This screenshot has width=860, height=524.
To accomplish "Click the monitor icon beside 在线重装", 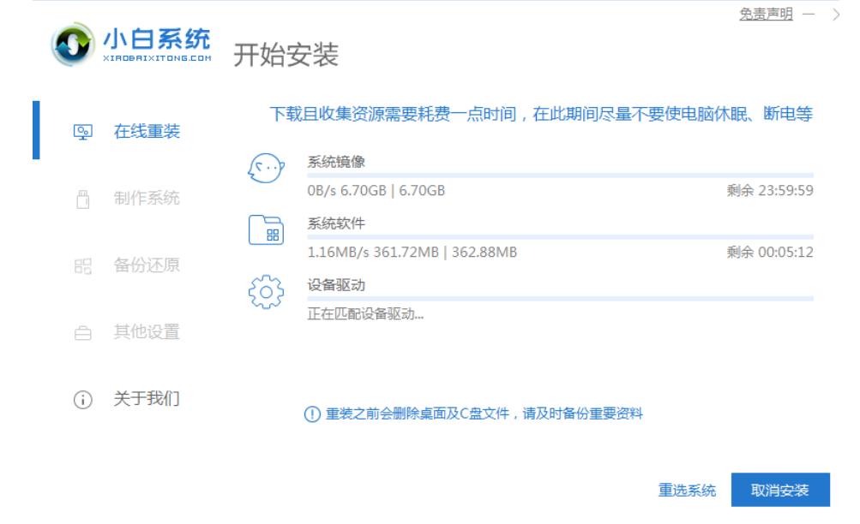I will (83, 133).
